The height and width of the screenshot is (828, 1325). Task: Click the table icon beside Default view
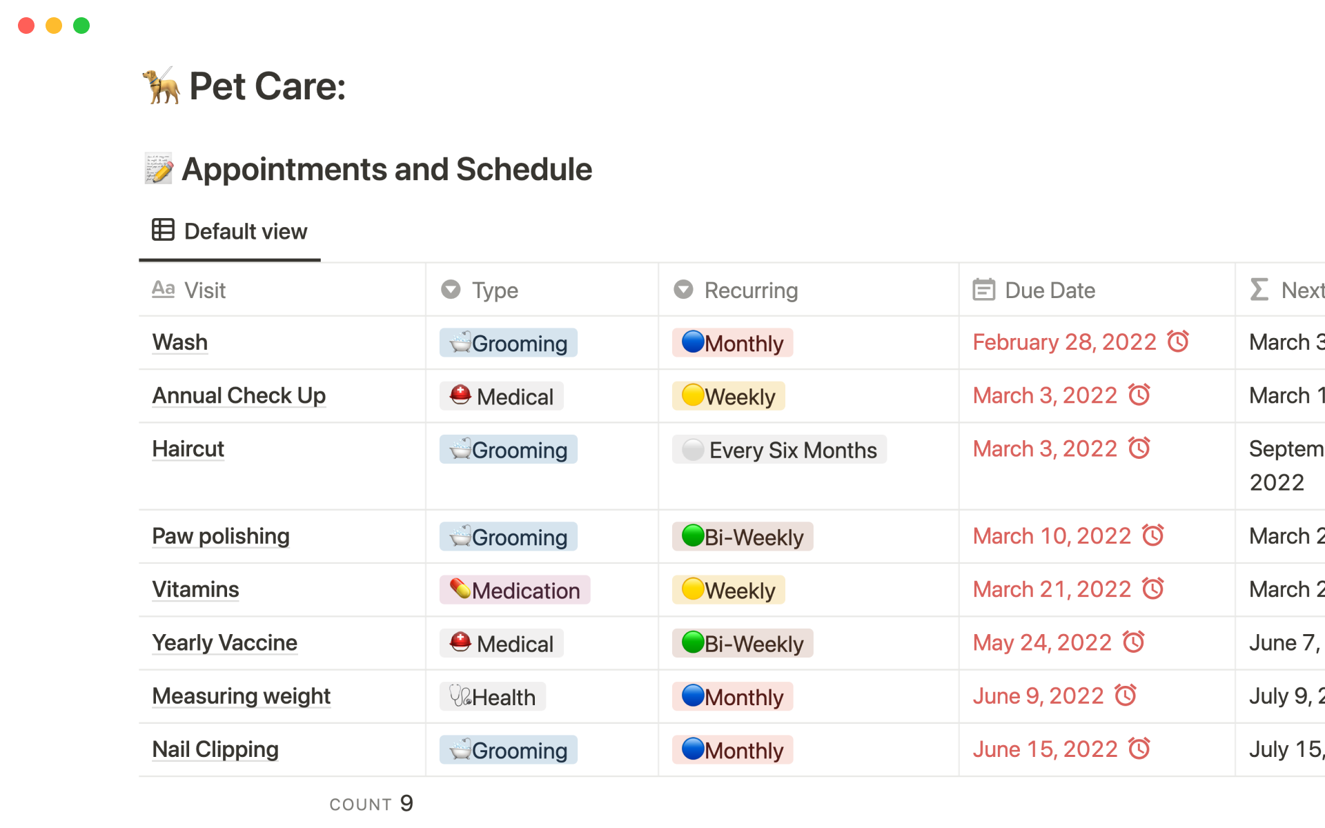point(162,230)
